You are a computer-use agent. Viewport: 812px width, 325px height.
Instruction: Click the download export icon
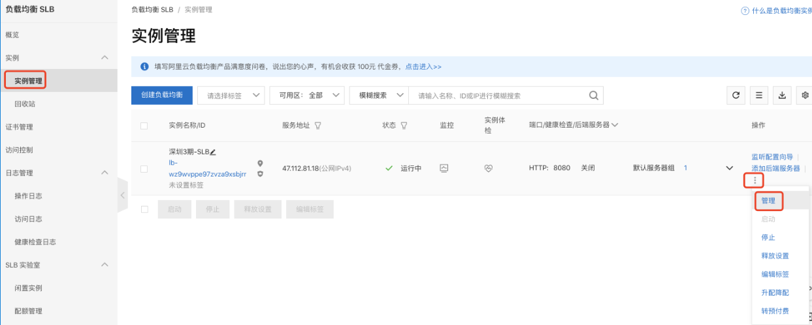782,95
